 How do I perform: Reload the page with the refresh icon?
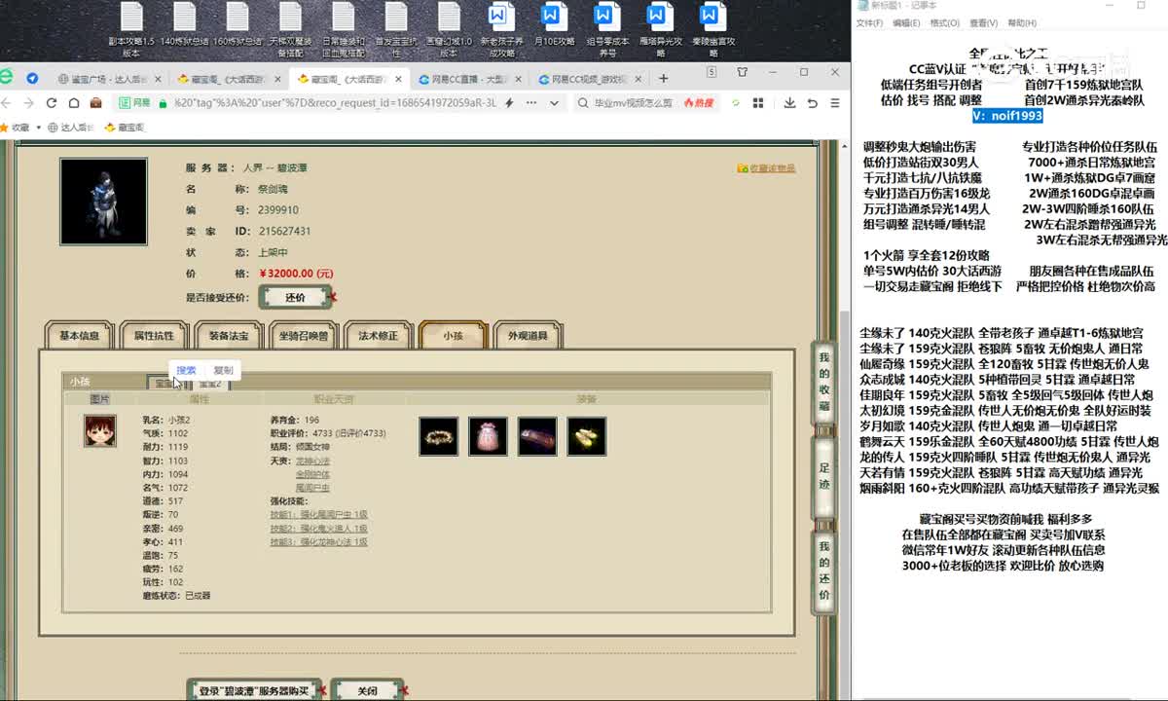tap(51, 103)
